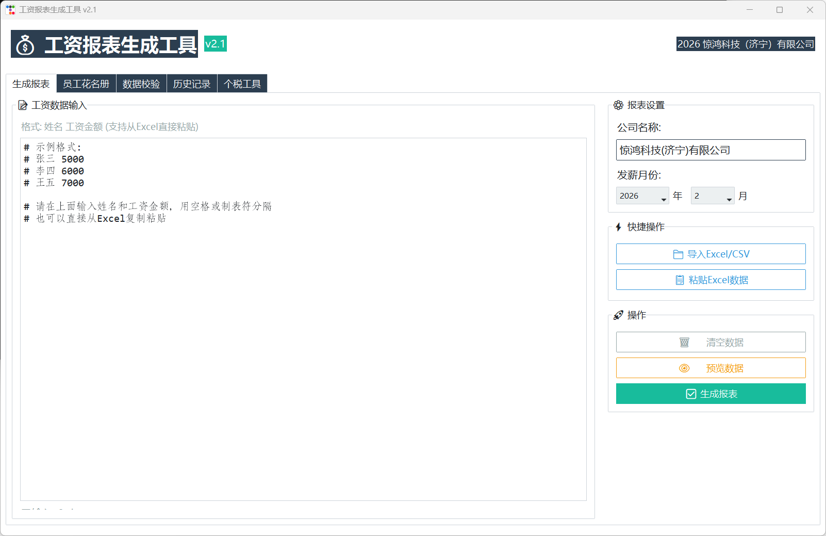Click the lightning icon beside 快捷操作
Image resolution: width=826 pixels, height=536 pixels.
coord(618,226)
